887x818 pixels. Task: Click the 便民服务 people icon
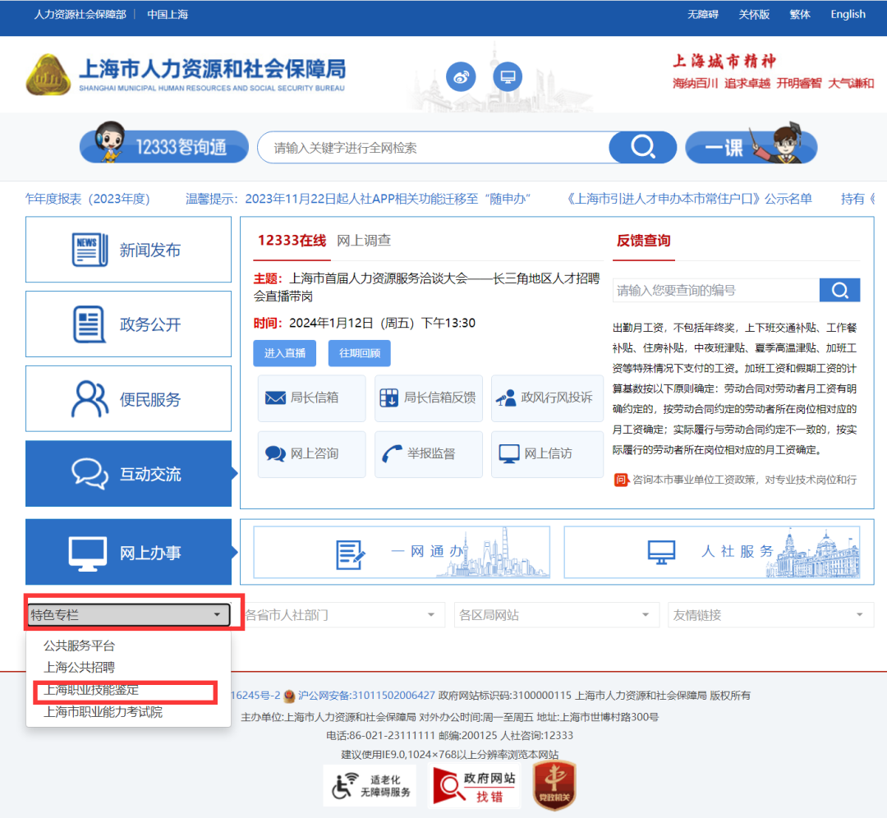tap(89, 400)
